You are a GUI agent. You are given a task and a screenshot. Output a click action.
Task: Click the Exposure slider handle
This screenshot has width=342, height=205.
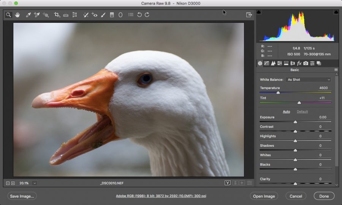tap(295, 122)
